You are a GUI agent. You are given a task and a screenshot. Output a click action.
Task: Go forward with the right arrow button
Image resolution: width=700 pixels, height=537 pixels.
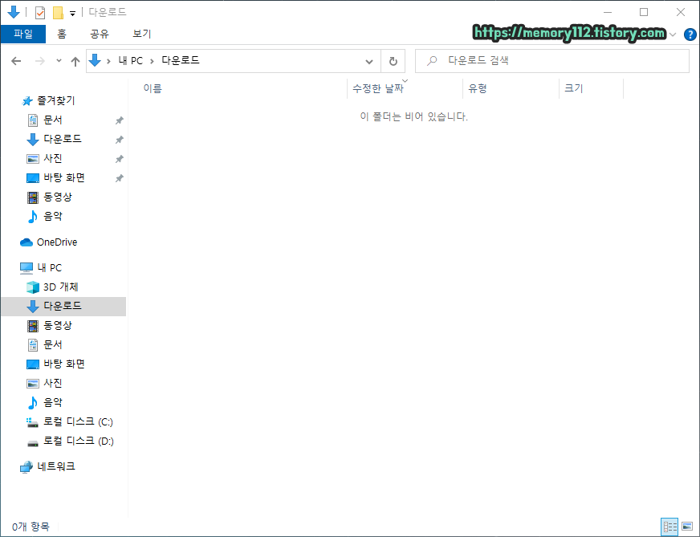click(39, 61)
